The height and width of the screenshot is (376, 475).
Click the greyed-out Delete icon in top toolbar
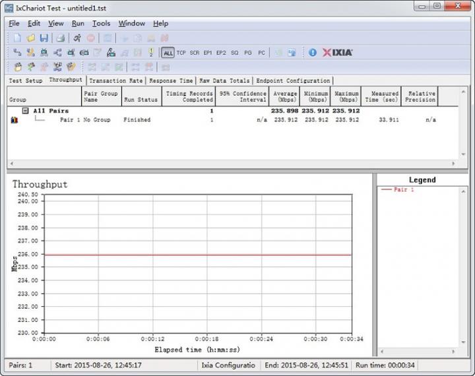pos(164,38)
